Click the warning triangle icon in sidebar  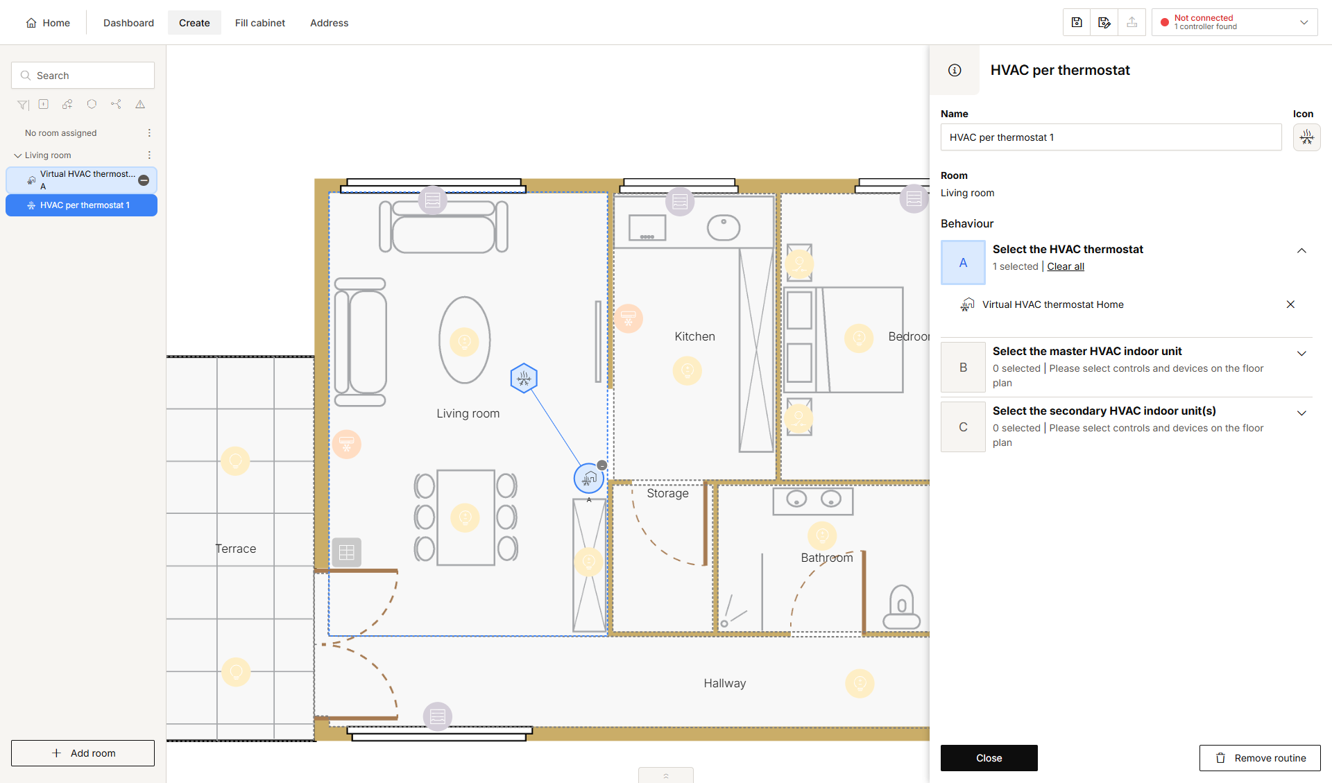tap(140, 104)
